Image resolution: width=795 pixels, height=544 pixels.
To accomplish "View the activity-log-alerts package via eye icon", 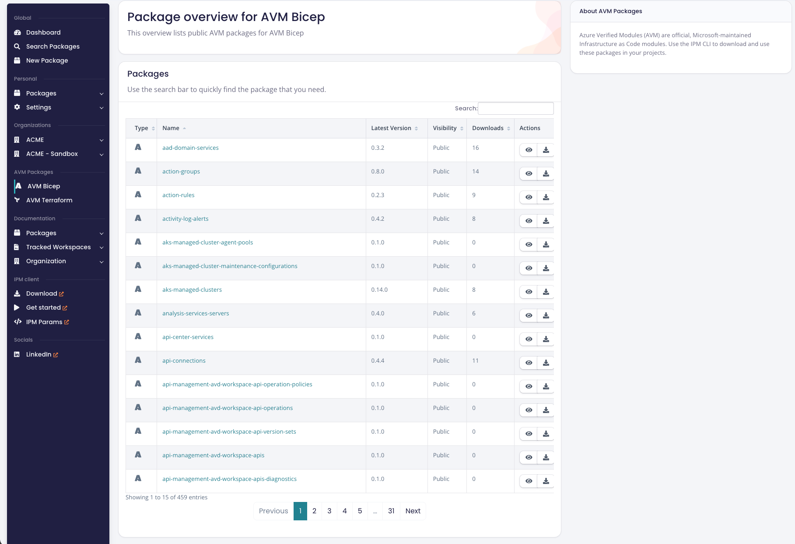I will tap(529, 221).
